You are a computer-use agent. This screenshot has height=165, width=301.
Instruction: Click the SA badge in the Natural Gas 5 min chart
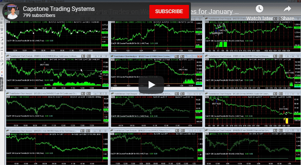coord(113,134)
